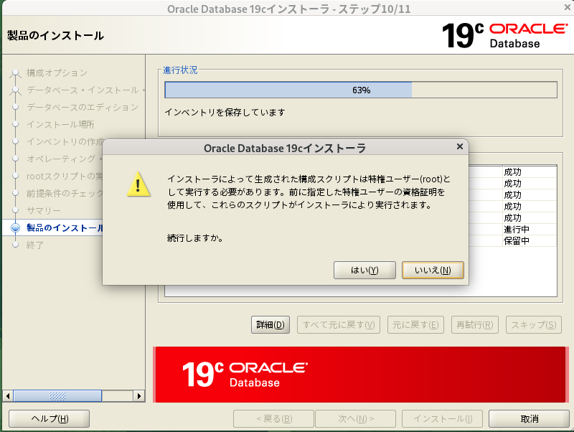Select the 製品のインストール current step
Image resolution: width=574 pixels, height=432 pixels.
tap(65, 227)
